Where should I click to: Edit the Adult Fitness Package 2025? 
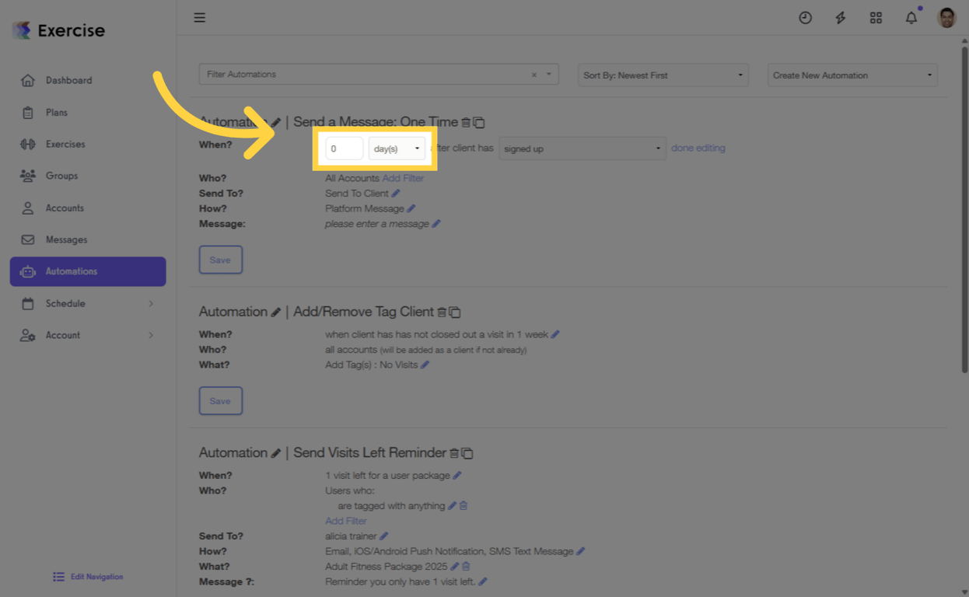point(454,567)
